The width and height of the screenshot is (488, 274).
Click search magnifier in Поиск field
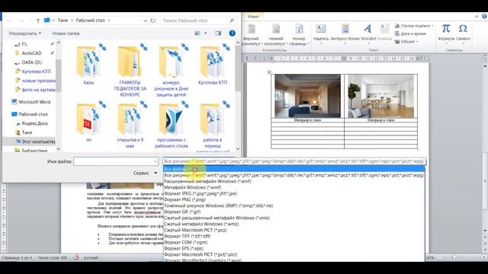click(x=232, y=21)
